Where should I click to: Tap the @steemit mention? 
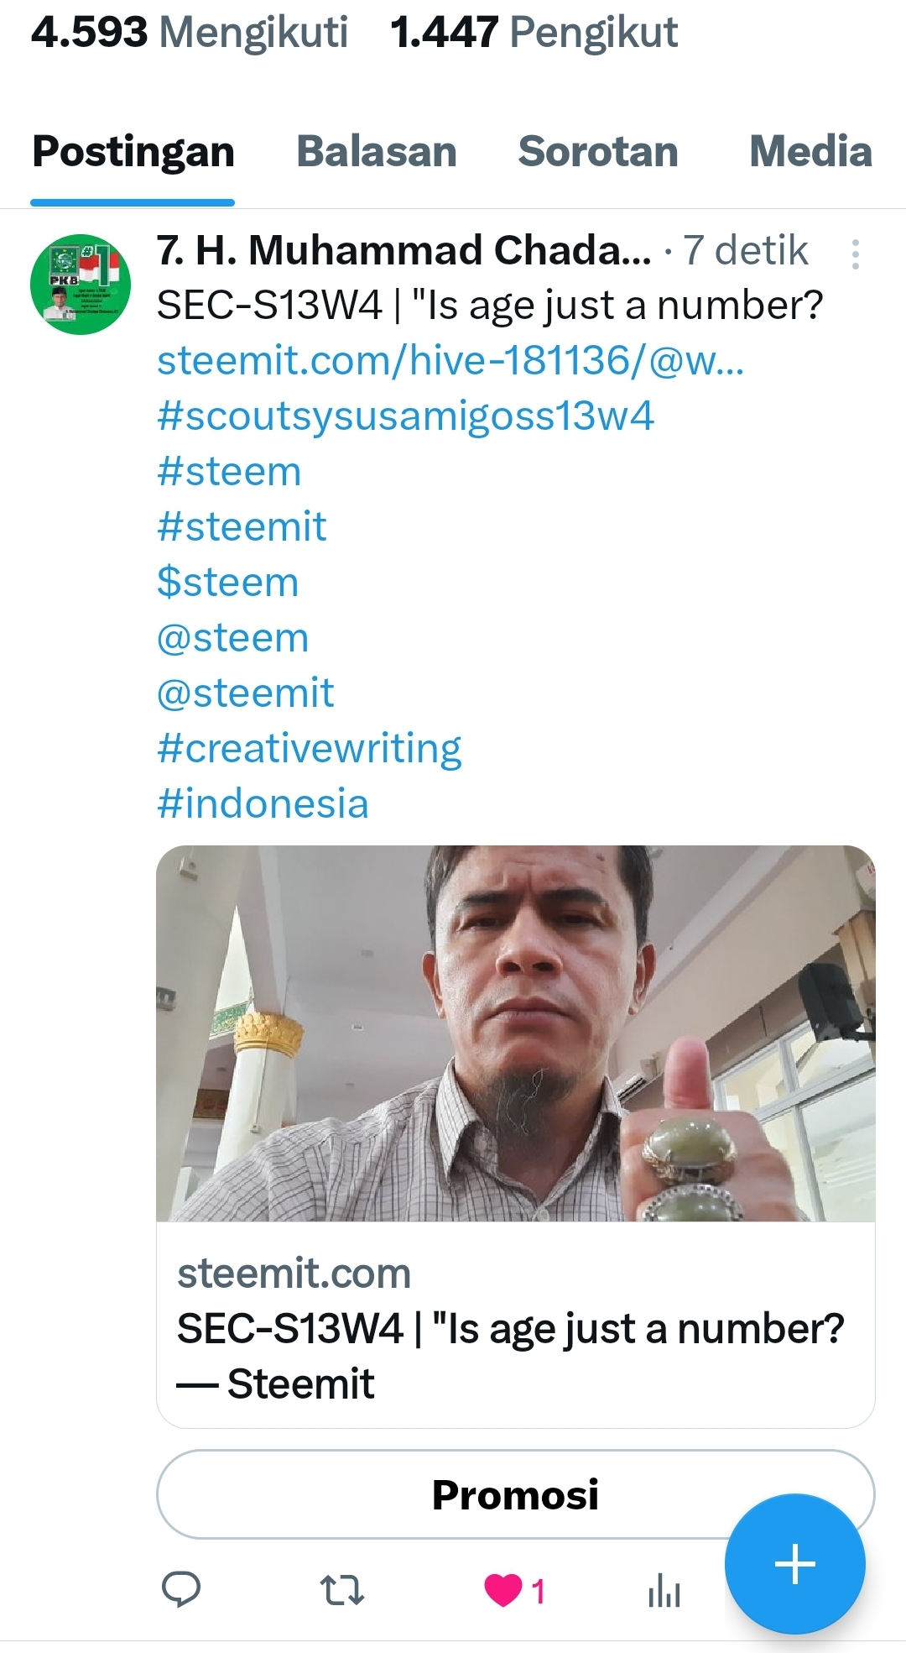pos(245,693)
